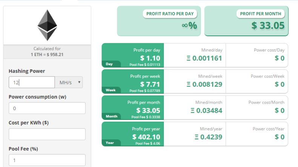Select the Week tab label

tap(111, 90)
